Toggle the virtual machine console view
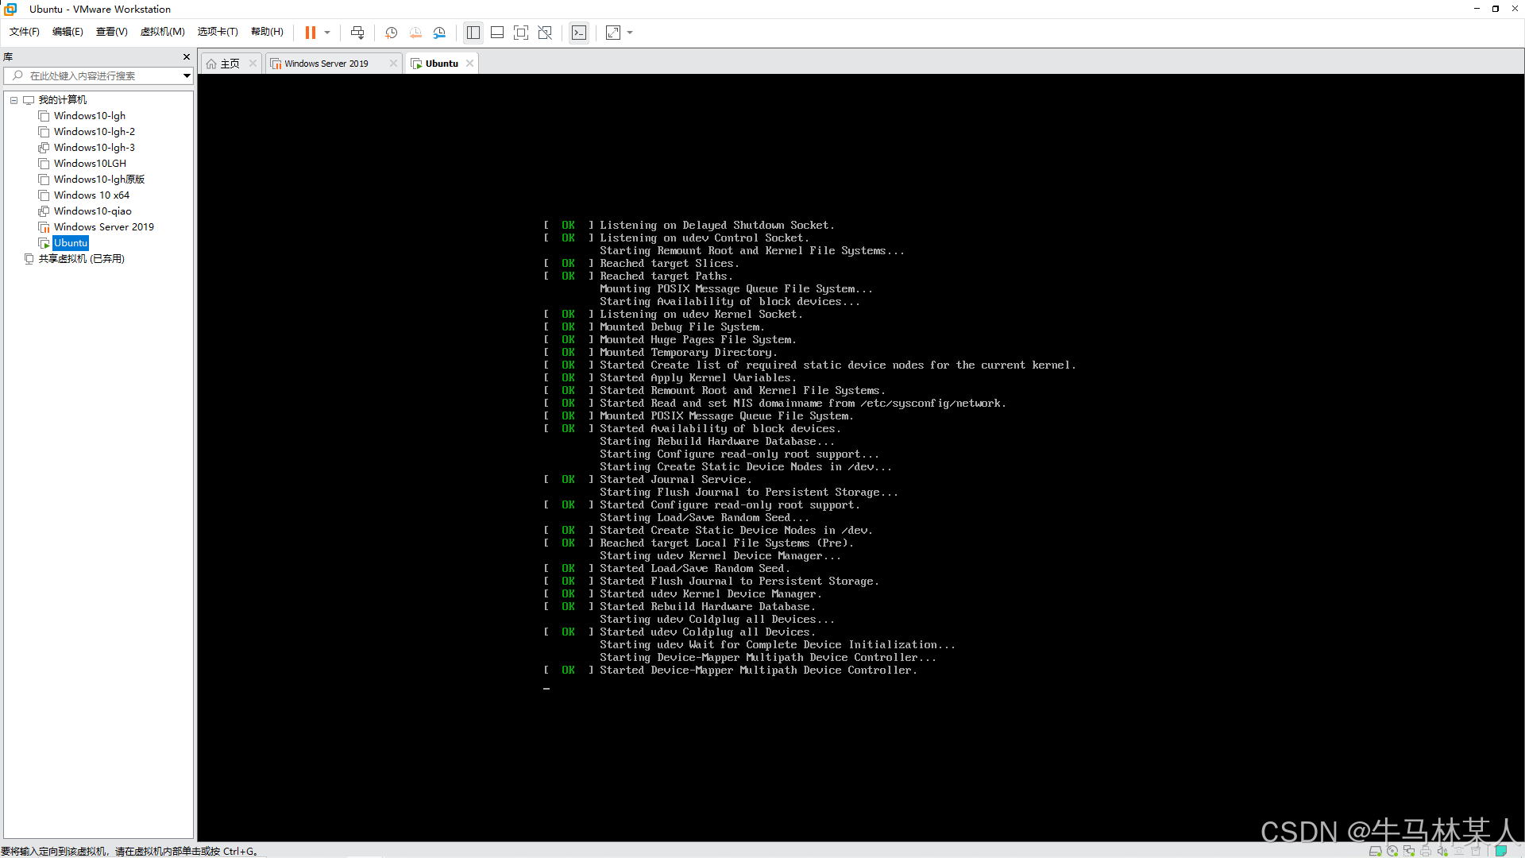Viewport: 1525px width, 858px height. click(579, 33)
